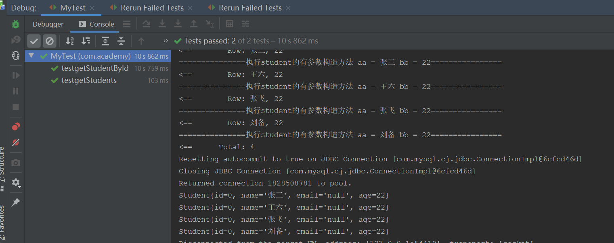The height and width of the screenshot is (243, 614).
Task: Click Student output line with name='王六'
Action: pyautogui.click(x=284, y=207)
